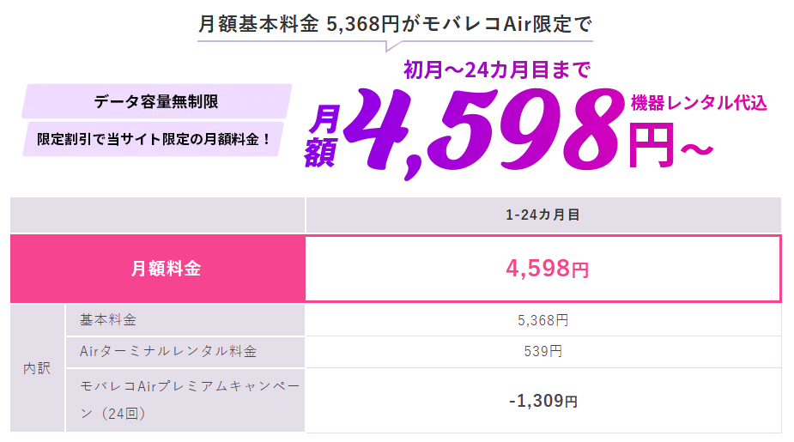794x442 pixels.
Task: Click the empty top-left table header cell
Action: click(157, 215)
